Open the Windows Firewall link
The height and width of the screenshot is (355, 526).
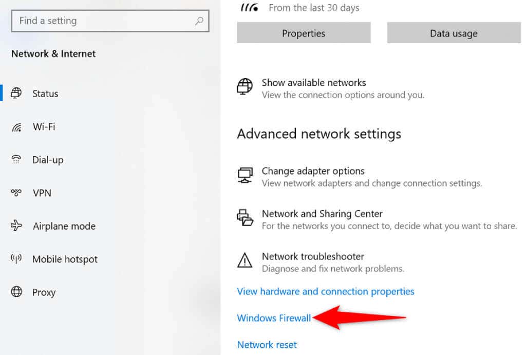point(274,318)
